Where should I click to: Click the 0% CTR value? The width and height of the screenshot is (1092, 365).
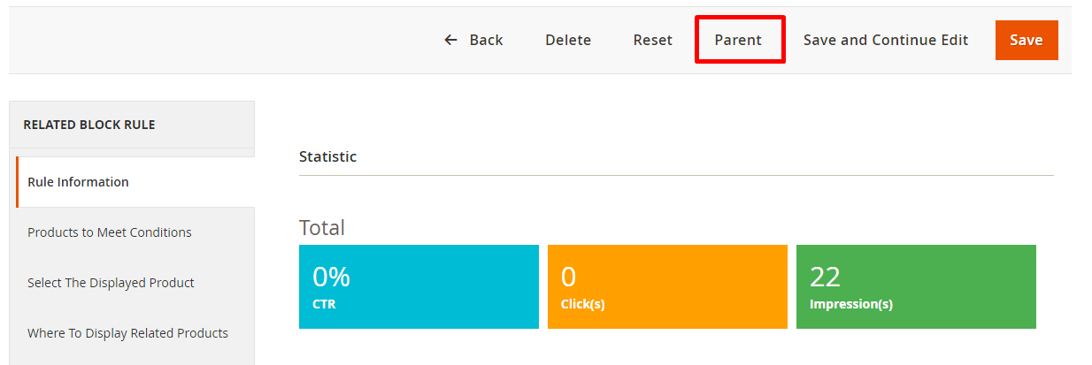[x=331, y=278]
